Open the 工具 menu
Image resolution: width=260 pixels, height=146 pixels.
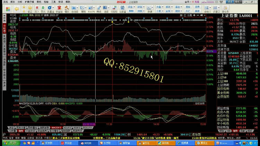click(53, 2)
